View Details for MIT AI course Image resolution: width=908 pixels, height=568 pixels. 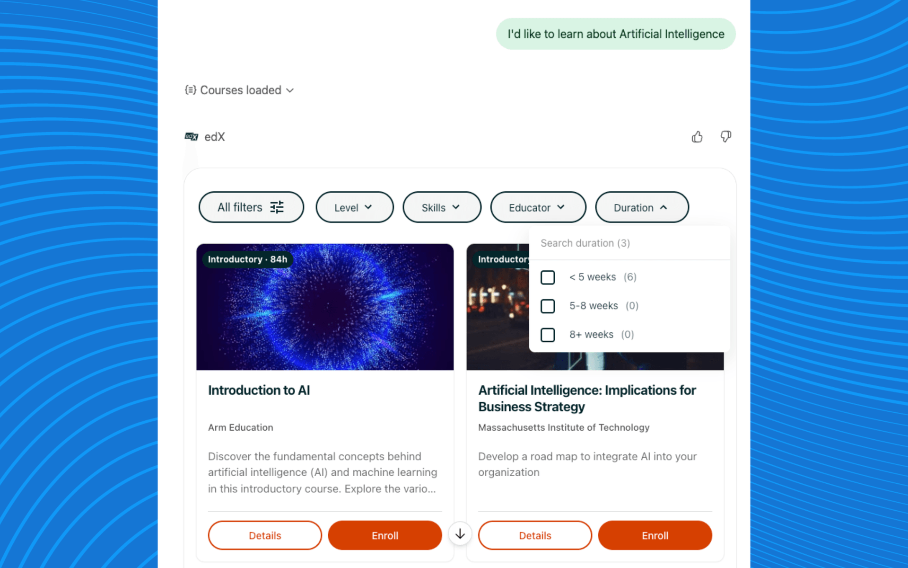point(535,535)
